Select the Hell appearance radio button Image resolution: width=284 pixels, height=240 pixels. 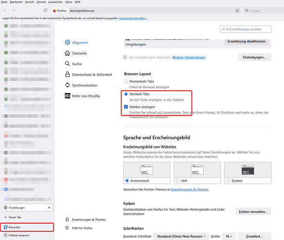178,181
